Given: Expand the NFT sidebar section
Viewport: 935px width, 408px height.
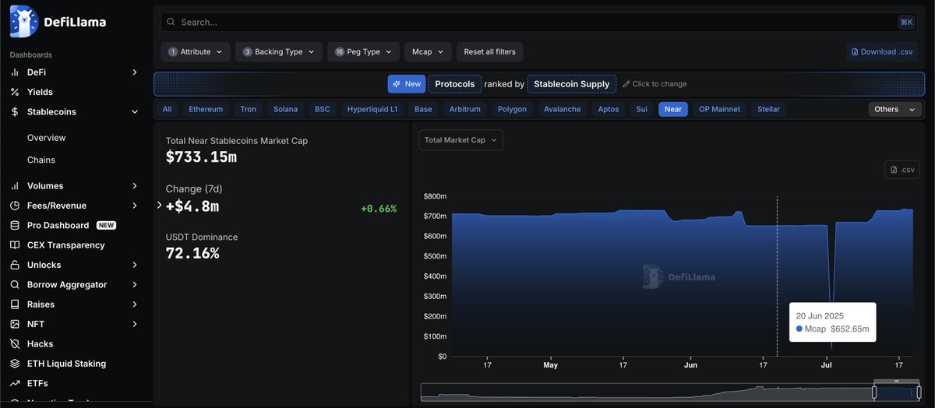Looking at the screenshot, I should pos(135,324).
